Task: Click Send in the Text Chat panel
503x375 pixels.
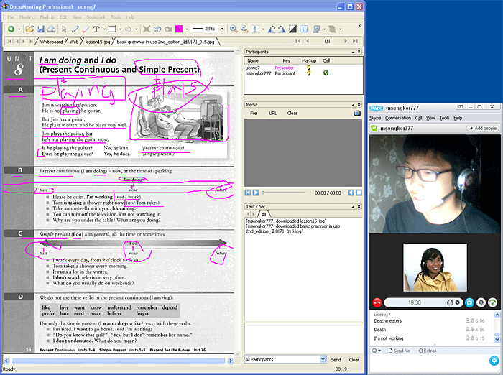Action: pyautogui.click(x=336, y=360)
